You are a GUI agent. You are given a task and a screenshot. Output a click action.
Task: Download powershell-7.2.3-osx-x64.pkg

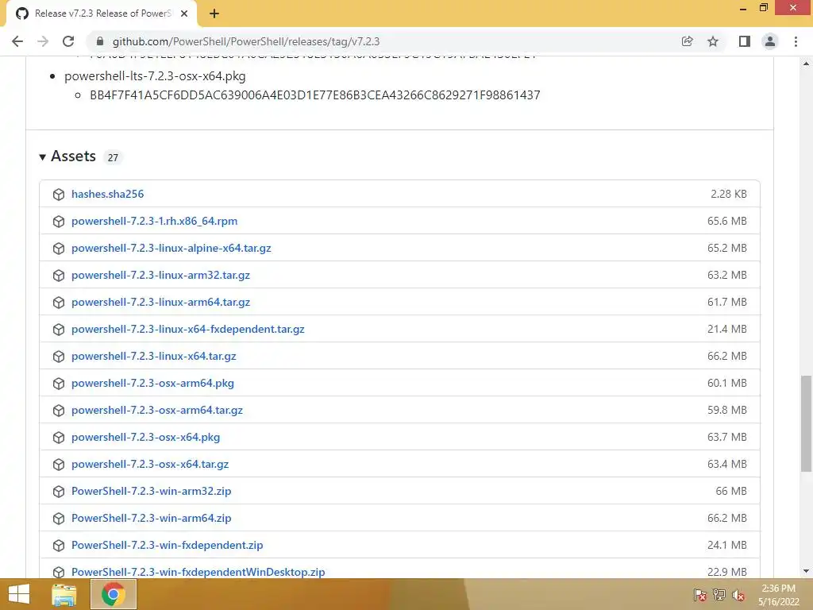click(x=146, y=437)
